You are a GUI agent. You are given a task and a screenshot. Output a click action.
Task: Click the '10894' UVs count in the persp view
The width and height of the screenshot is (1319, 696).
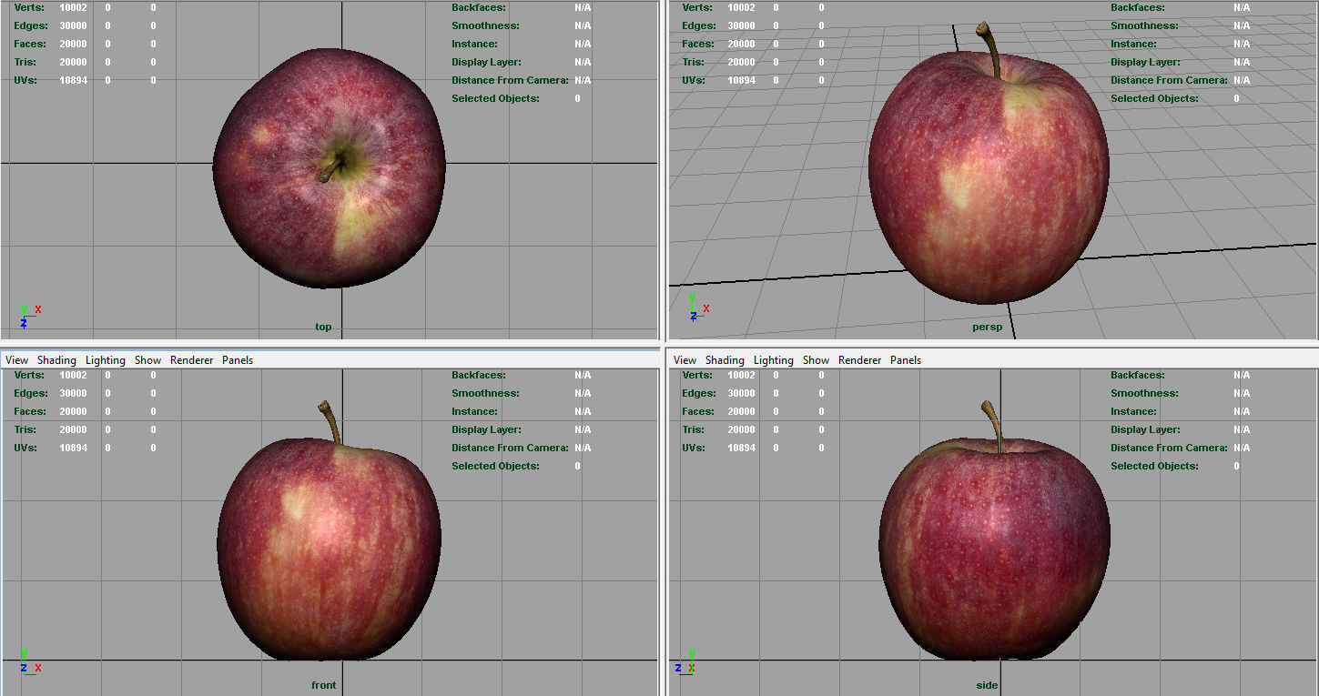coord(741,80)
